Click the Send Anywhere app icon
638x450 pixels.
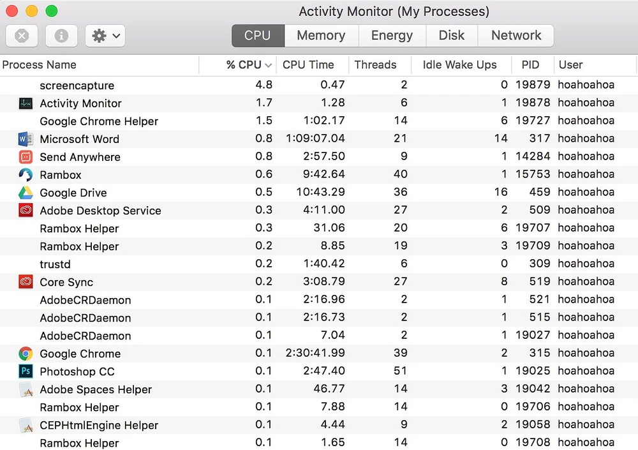pos(26,157)
